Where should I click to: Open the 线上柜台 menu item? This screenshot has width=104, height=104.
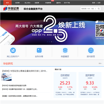coord(27,3)
